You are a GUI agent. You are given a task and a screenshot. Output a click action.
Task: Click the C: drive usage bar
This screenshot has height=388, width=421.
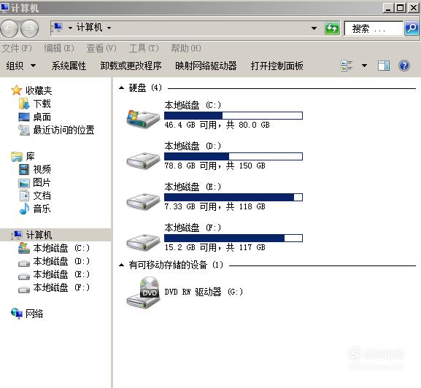233,116
